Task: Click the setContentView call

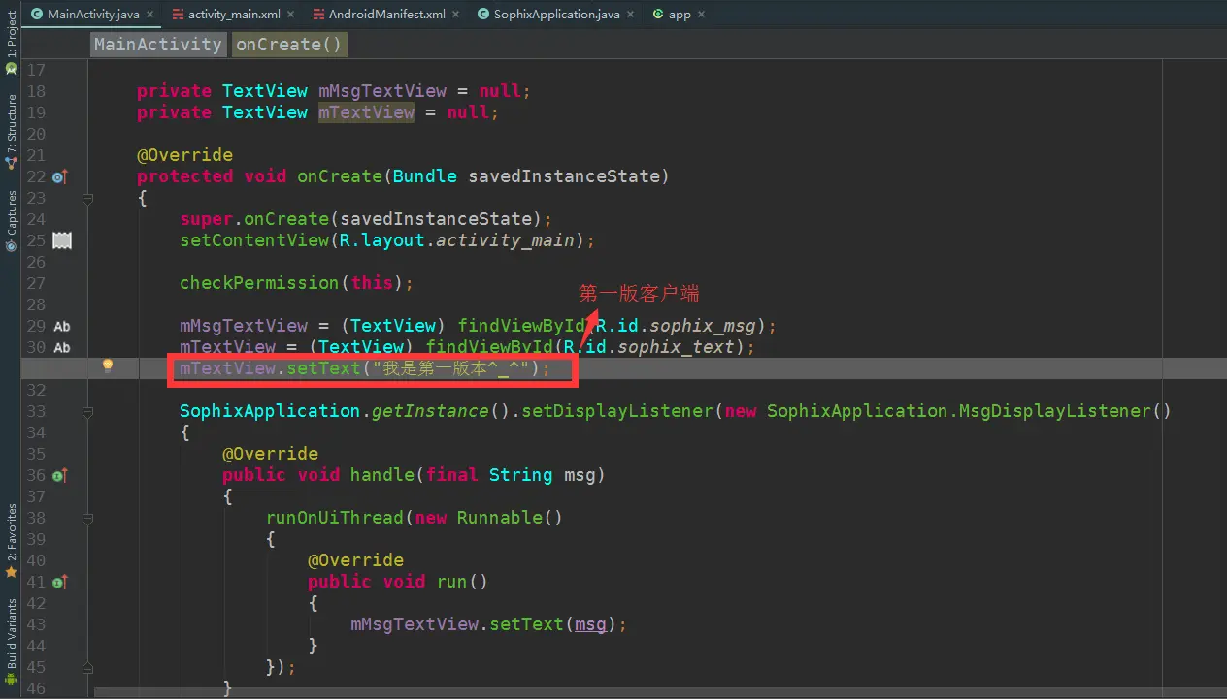Action: (254, 240)
